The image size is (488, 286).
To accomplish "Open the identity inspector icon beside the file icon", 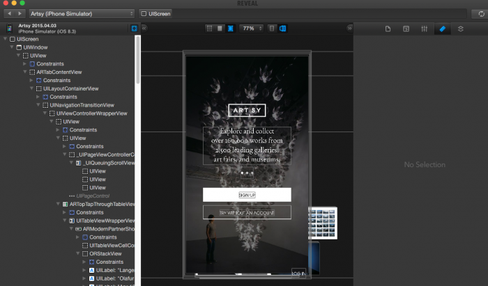I will (406, 29).
